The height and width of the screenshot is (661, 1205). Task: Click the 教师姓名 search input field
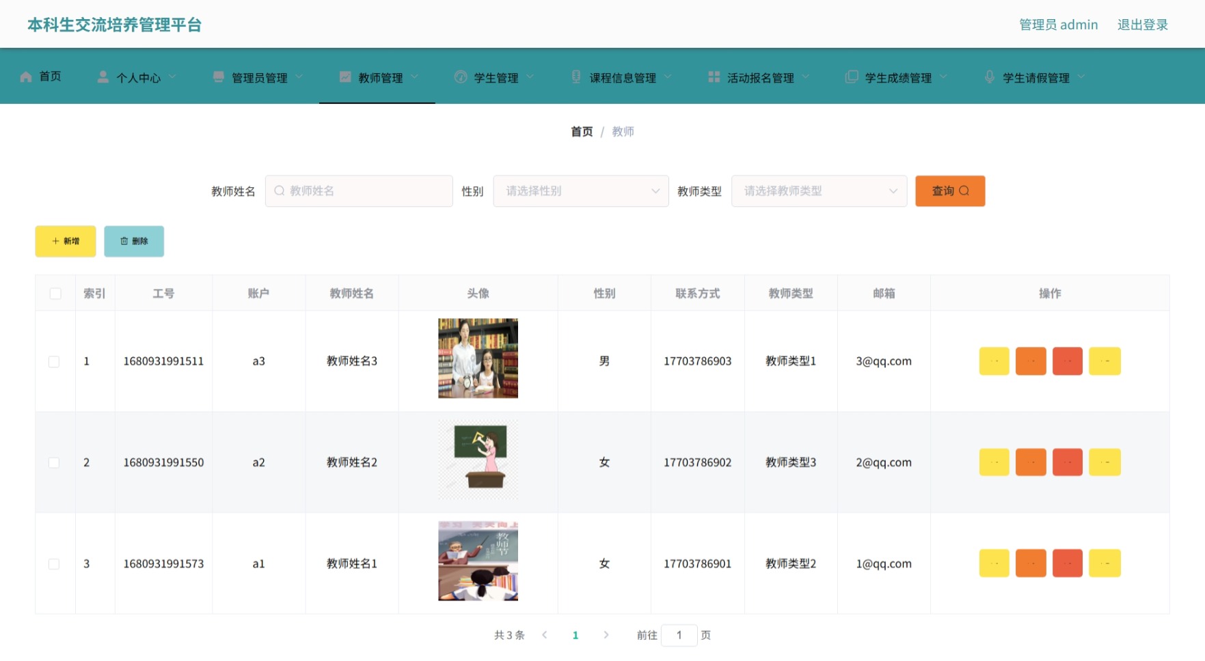coord(359,191)
